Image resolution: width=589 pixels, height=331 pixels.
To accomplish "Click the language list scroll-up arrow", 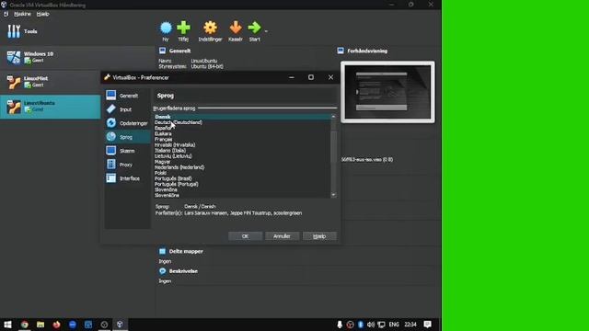I will pos(333,117).
